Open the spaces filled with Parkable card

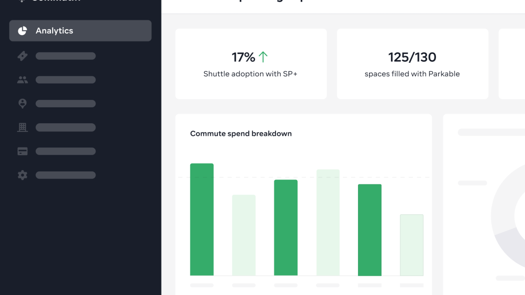coord(412,64)
